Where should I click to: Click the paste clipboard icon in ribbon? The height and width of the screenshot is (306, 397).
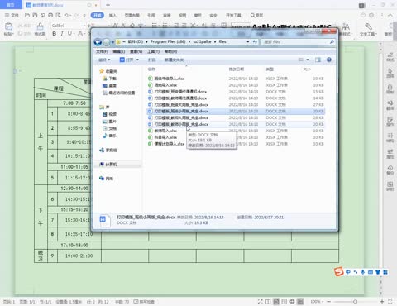[8, 26]
